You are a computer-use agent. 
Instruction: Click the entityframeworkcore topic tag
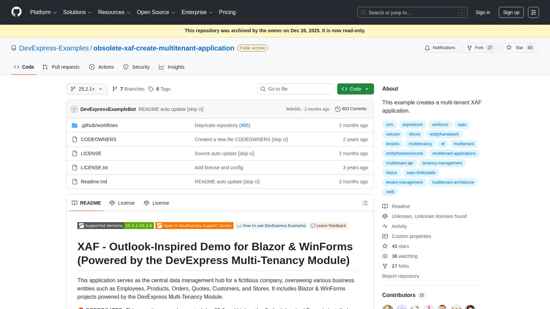point(405,153)
